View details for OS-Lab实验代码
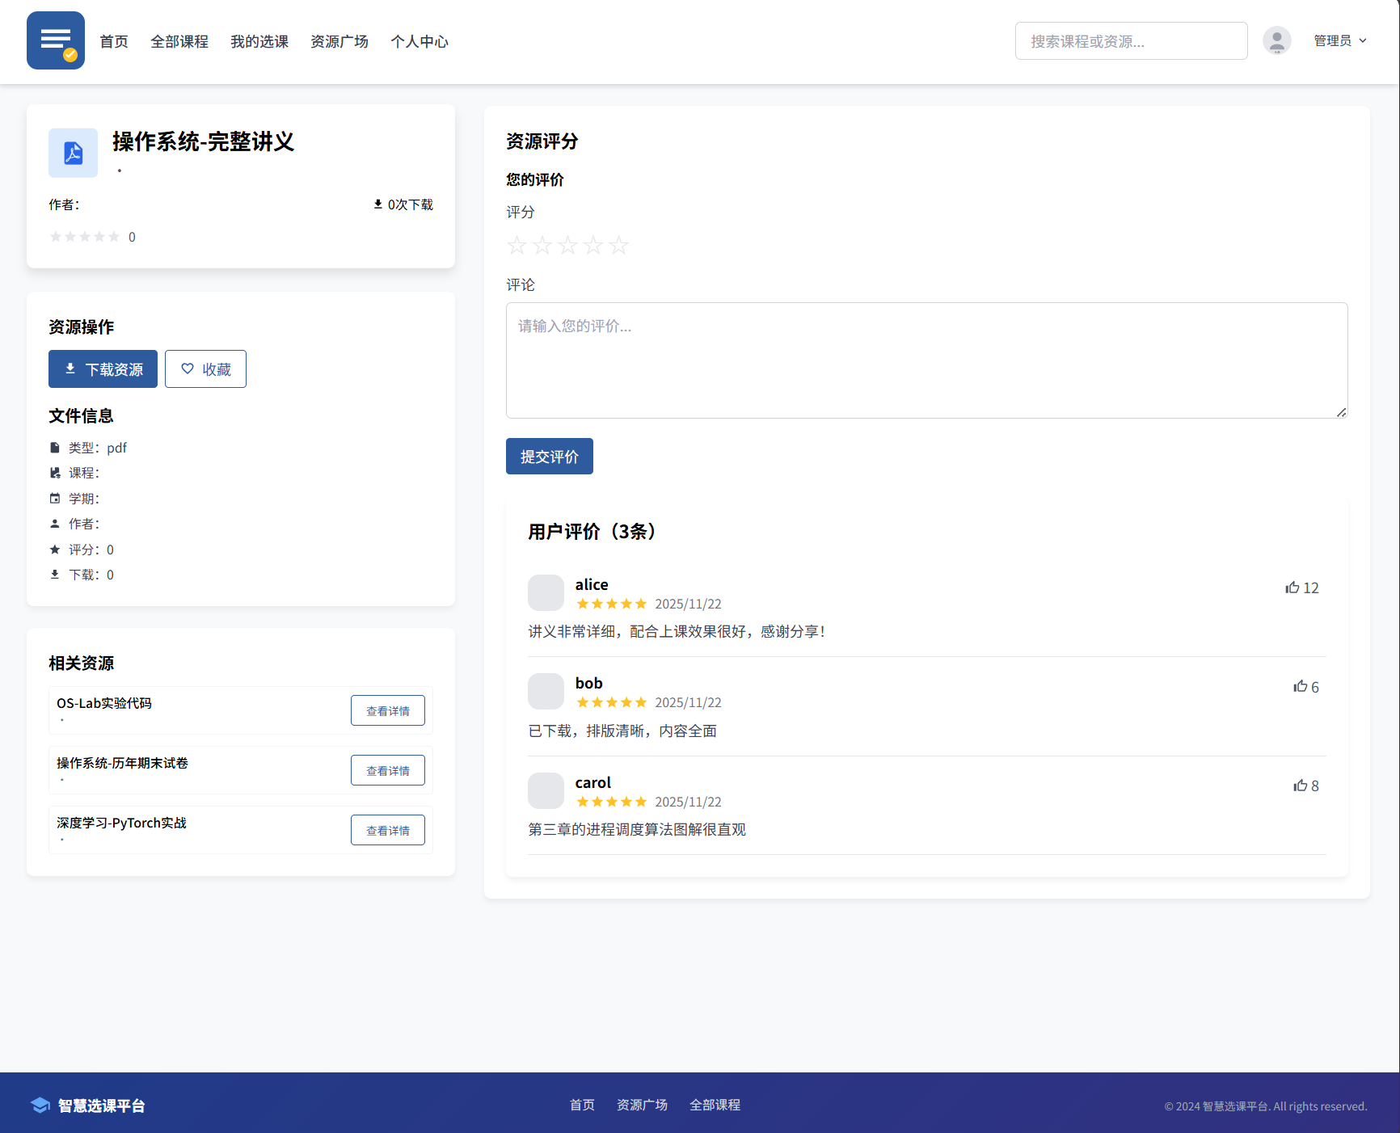 [388, 710]
